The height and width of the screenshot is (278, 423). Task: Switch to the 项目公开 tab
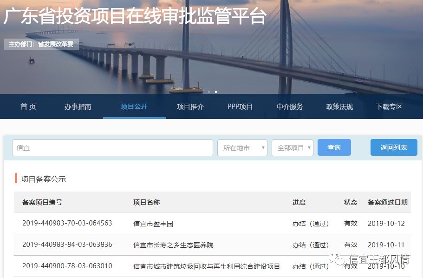(x=134, y=106)
